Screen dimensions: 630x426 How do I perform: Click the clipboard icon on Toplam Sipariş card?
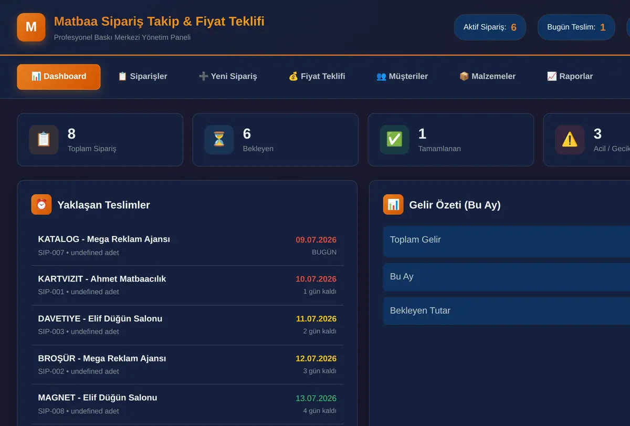44,140
